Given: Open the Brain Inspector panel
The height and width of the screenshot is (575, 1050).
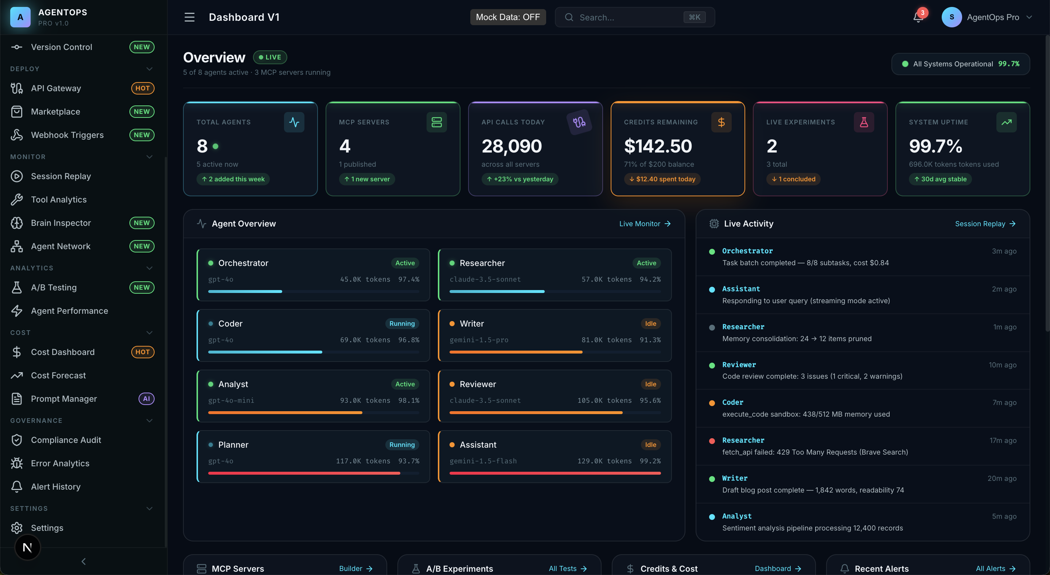Looking at the screenshot, I should [60, 223].
